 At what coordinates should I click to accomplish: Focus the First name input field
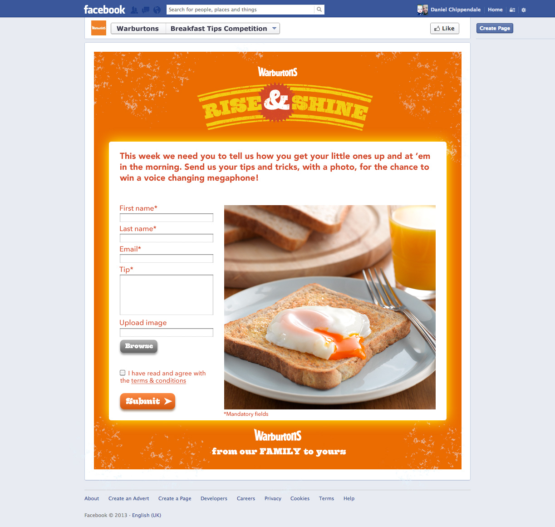tap(167, 218)
